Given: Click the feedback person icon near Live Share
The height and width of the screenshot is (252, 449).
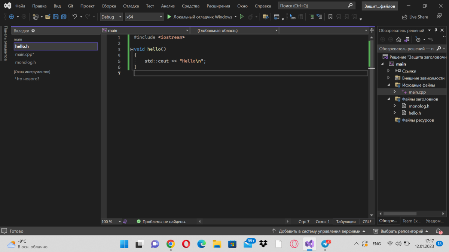Looking at the screenshot, I should [x=439, y=17].
